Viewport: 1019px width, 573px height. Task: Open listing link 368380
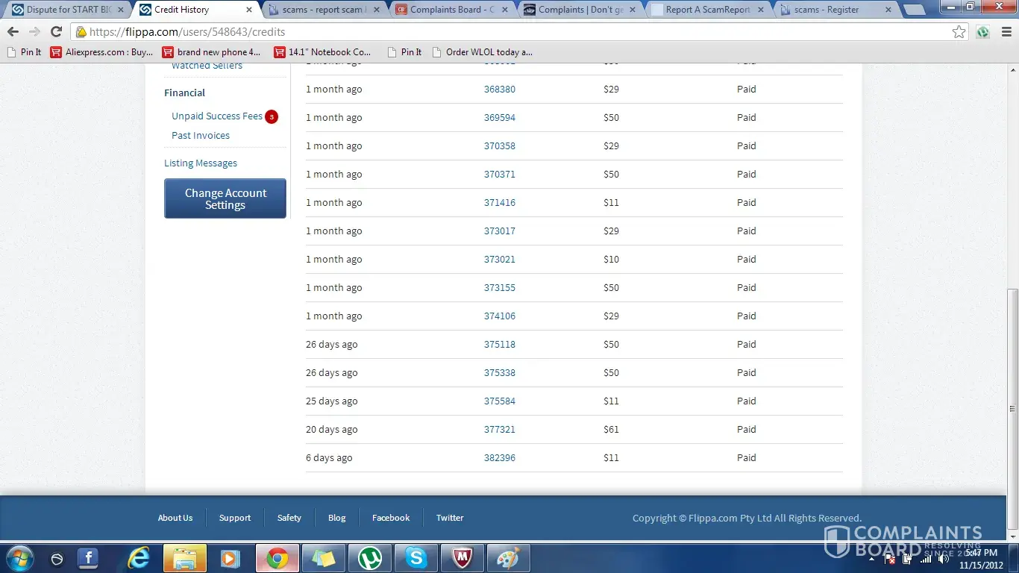click(x=500, y=90)
